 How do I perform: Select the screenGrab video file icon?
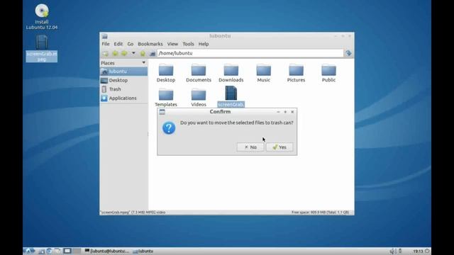231,93
